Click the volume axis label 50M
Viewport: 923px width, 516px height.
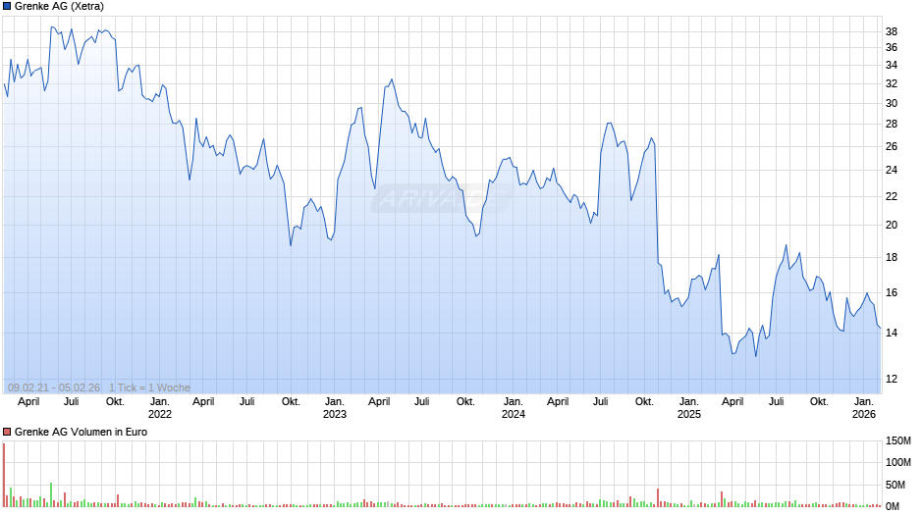[x=896, y=485]
